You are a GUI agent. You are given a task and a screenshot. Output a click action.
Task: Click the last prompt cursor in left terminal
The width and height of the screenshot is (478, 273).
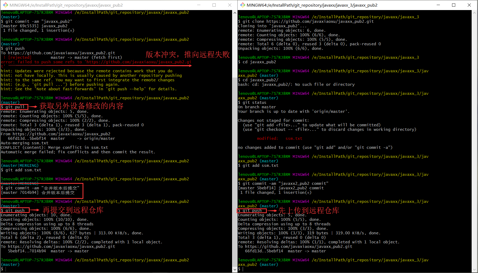[6, 269]
